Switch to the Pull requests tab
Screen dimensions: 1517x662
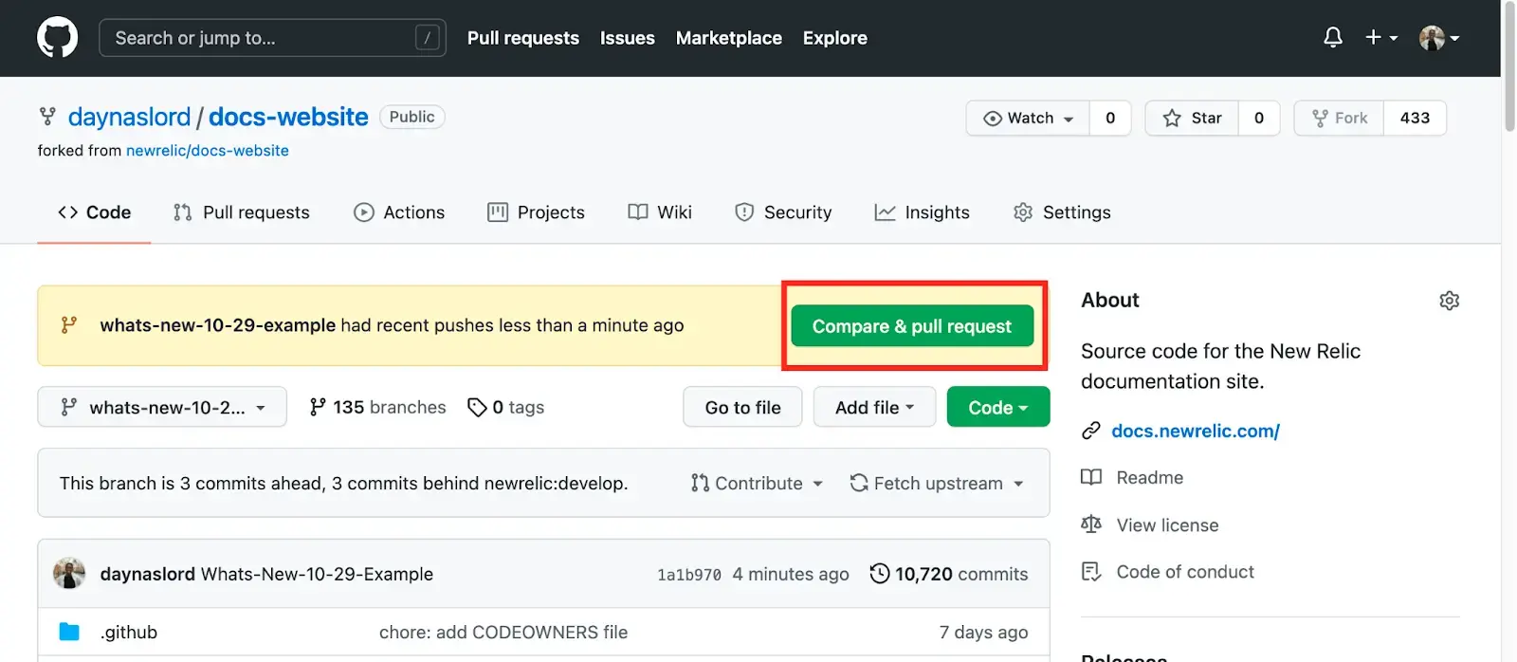pyautogui.click(x=242, y=212)
